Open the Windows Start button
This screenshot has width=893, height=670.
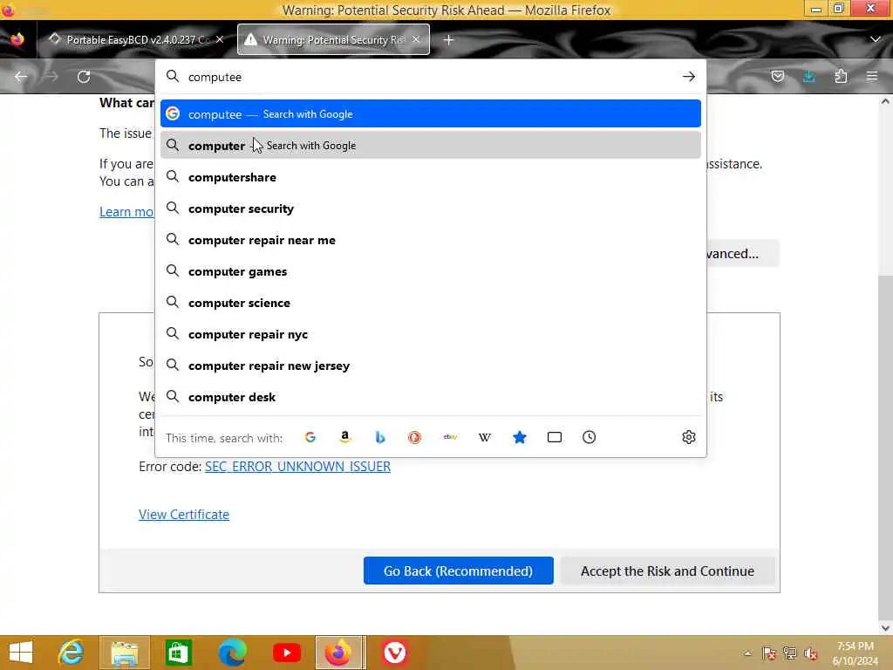pos(21,653)
